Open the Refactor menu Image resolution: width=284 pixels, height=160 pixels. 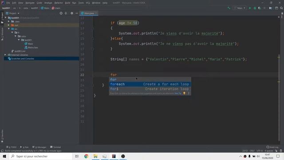(x=59, y=3)
